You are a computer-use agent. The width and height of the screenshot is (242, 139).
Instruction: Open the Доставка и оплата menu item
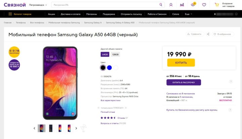70,14
